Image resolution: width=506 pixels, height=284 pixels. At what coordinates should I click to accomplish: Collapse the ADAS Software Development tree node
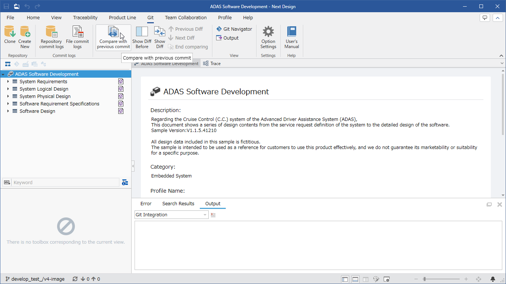tap(3, 74)
